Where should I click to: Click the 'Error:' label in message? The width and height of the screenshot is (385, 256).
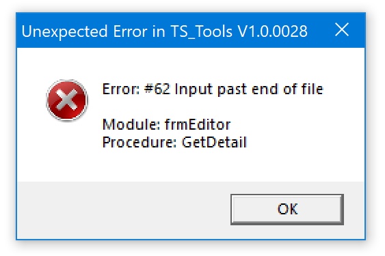coord(121,89)
